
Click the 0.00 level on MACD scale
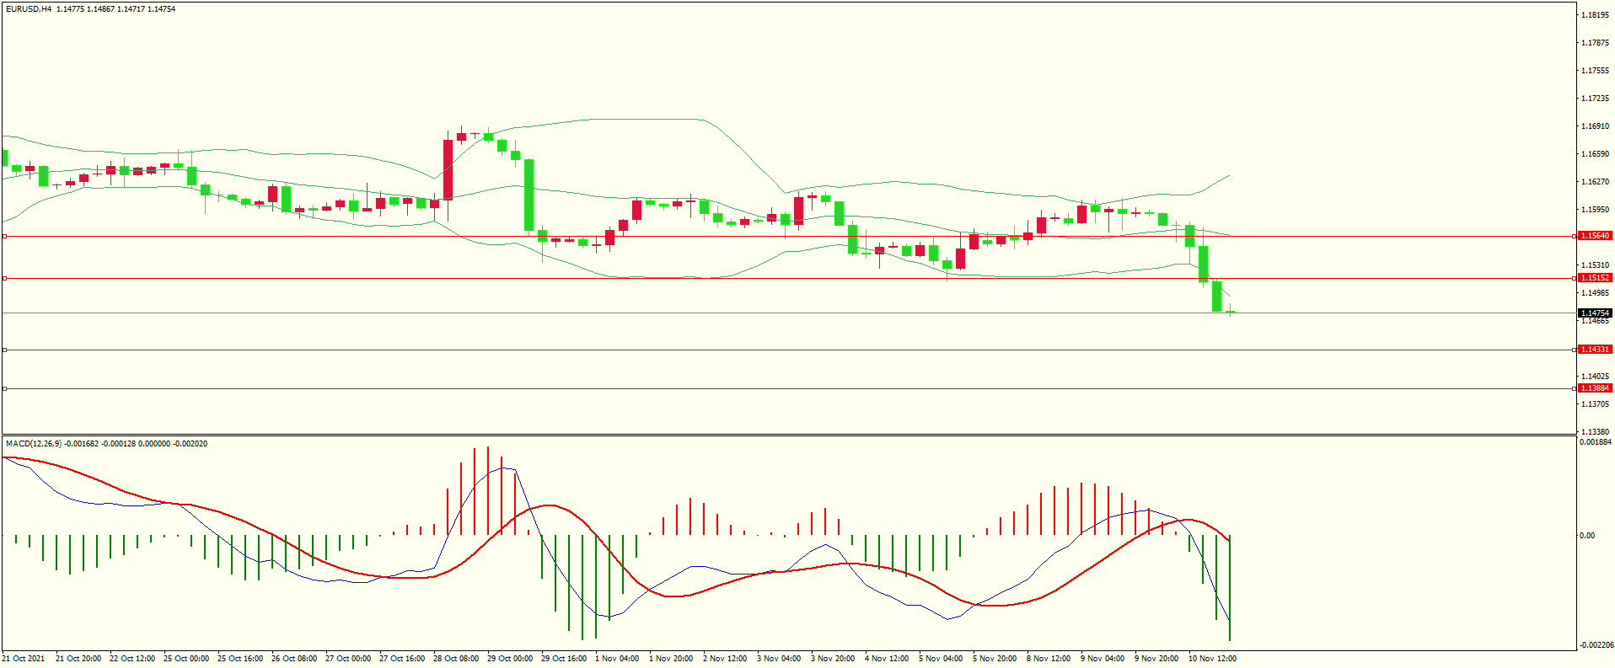pos(1586,536)
